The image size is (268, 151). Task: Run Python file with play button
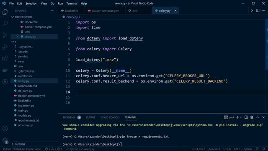click(252, 10)
